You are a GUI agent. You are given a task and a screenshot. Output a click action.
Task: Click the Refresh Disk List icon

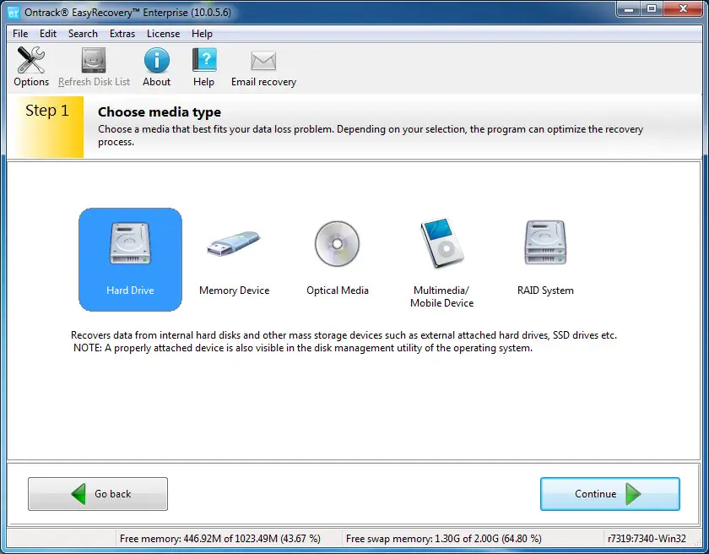coord(94,60)
